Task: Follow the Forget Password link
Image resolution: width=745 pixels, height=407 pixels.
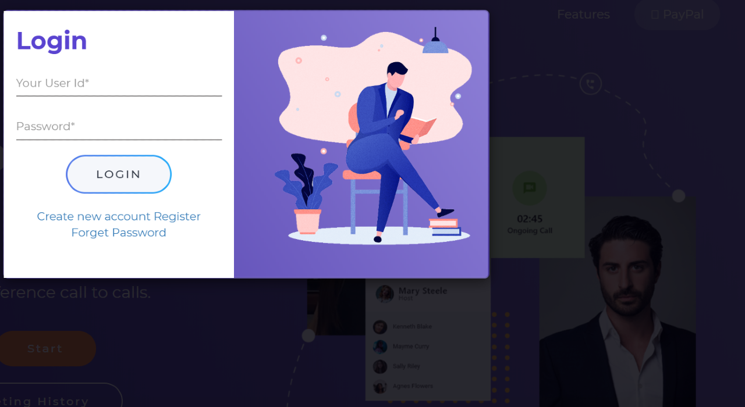Action: pyautogui.click(x=119, y=233)
